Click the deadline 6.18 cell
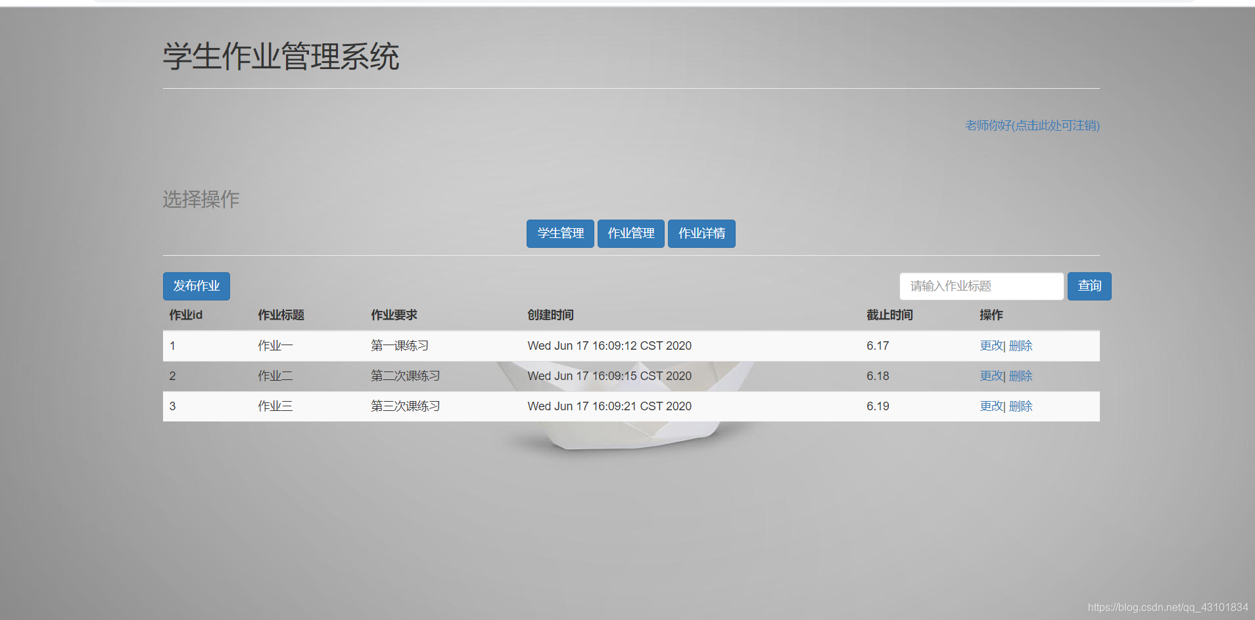Image resolution: width=1255 pixels, height=620 pixels. point(878,376)
